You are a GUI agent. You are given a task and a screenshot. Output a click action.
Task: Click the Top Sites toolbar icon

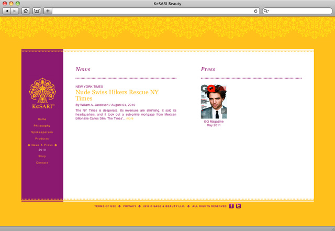37,11
